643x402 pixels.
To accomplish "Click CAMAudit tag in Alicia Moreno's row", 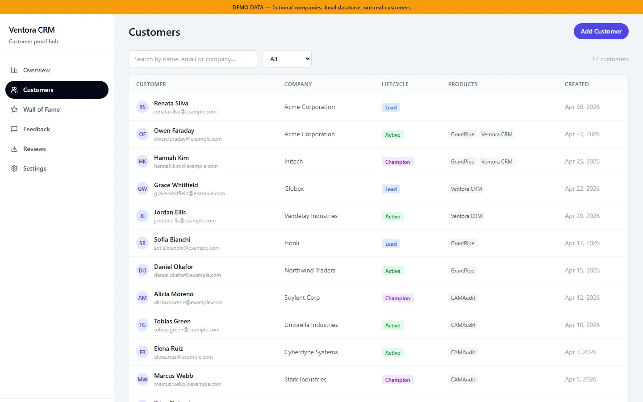I will (x=463, y=297).
